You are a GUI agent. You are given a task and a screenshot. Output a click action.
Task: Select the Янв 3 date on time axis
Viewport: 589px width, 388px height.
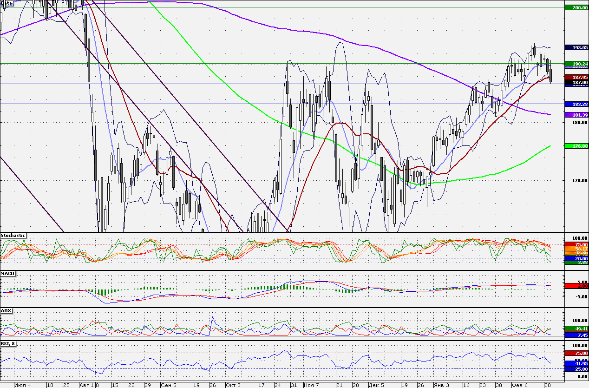[441, 385]
